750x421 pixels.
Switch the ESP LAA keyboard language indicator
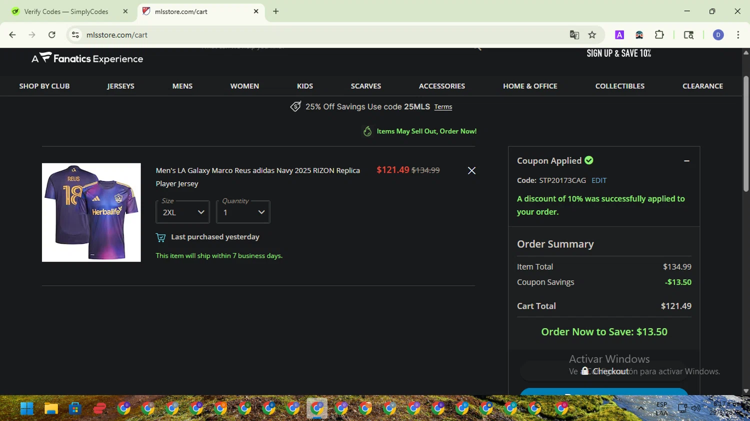[661, 409]
